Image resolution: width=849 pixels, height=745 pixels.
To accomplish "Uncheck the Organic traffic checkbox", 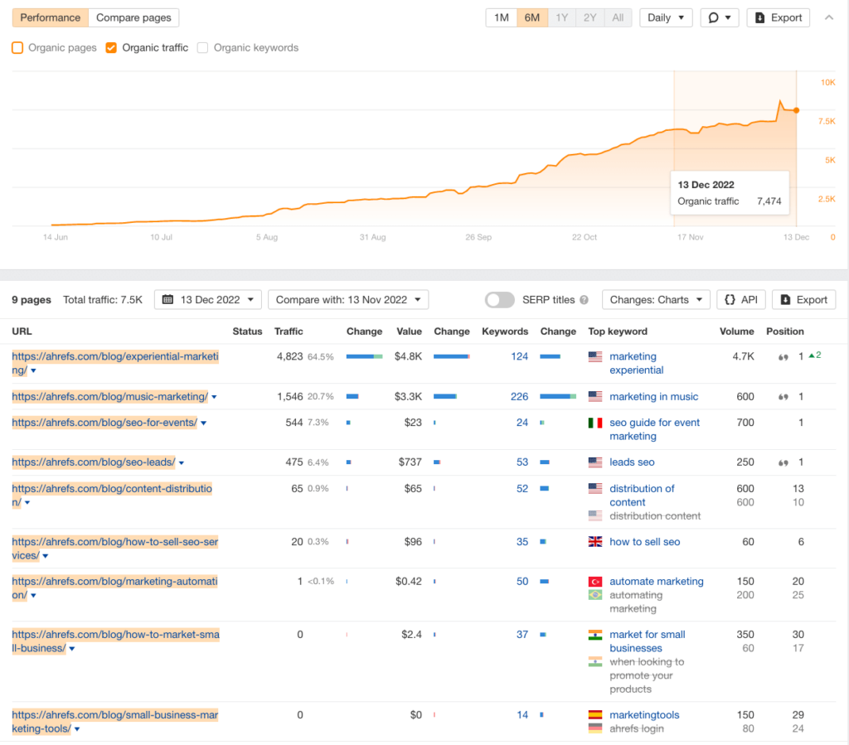I will (x=111, y=48).
